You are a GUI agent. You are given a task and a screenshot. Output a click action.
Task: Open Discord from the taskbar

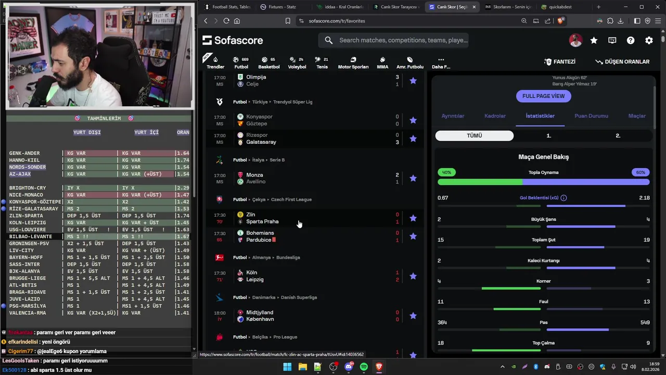pos(349,367)
